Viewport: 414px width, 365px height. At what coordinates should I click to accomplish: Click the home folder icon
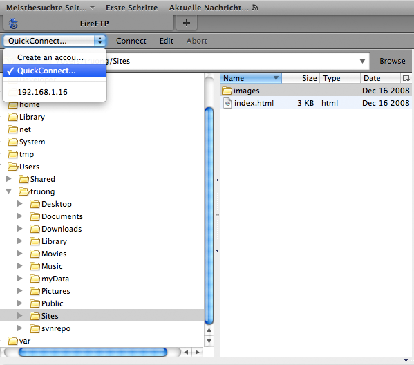point(12,105)
